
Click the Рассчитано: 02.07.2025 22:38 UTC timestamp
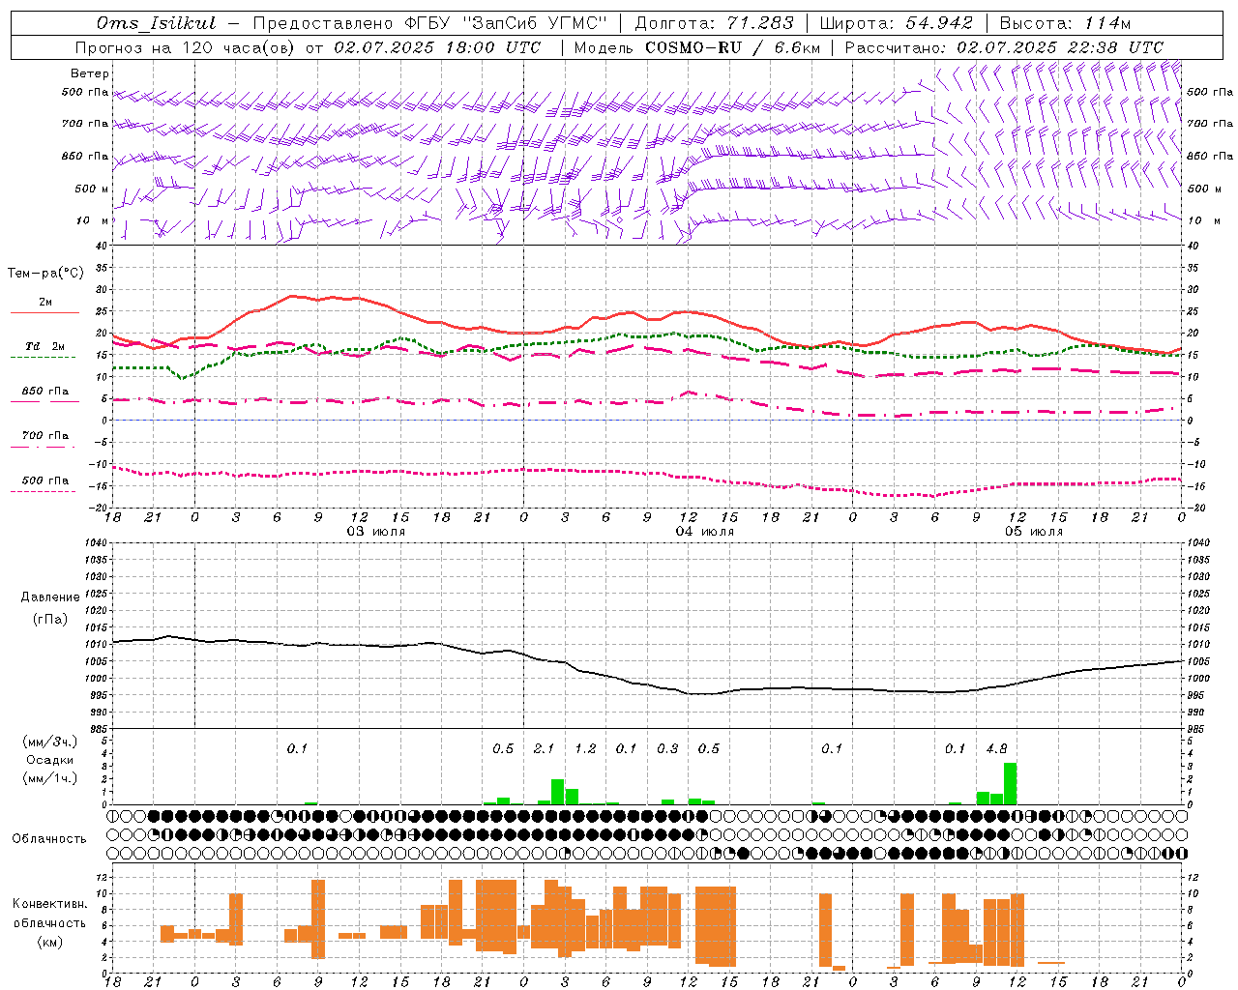click(1004, 47)
